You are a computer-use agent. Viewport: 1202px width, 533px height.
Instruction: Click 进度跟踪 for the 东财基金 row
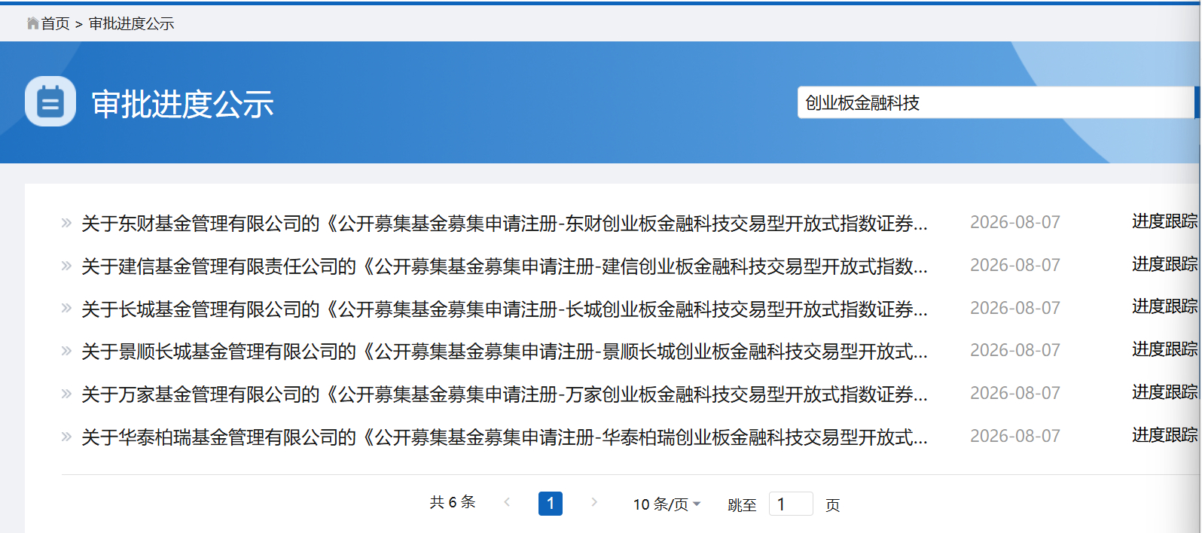[1164, 221]
